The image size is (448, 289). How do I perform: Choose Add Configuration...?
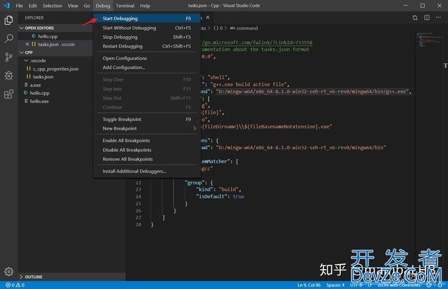click(x=147, y=67)
